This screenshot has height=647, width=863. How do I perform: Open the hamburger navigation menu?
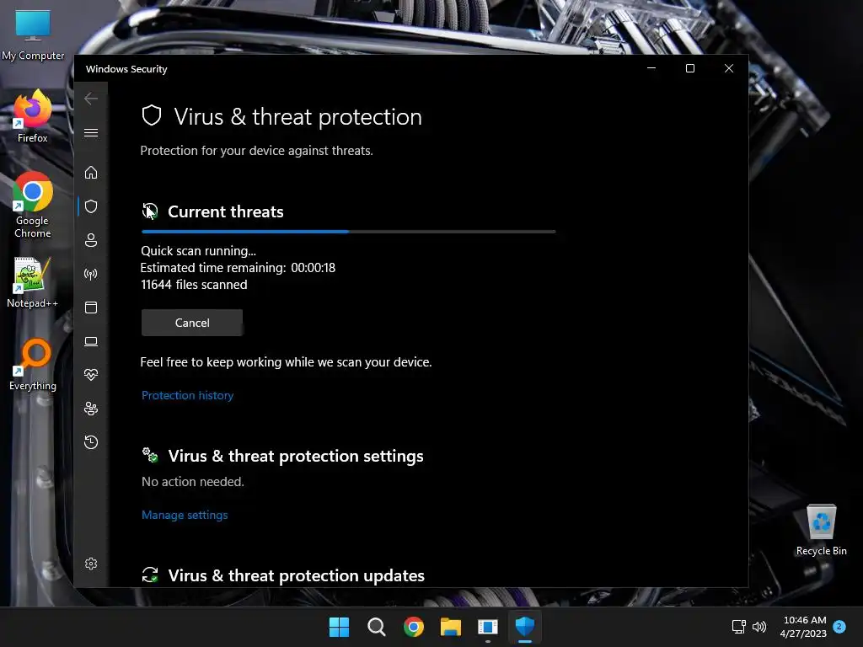point(91,132)
